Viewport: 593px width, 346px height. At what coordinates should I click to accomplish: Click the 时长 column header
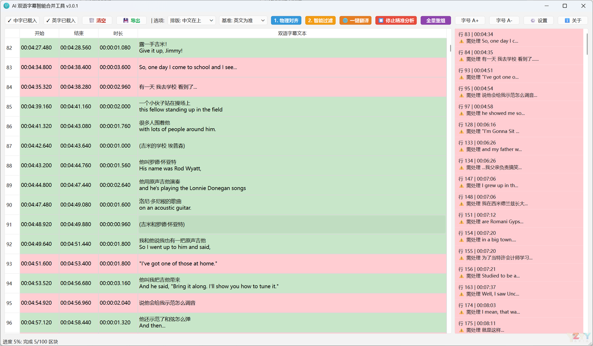[x=118, y=33]
